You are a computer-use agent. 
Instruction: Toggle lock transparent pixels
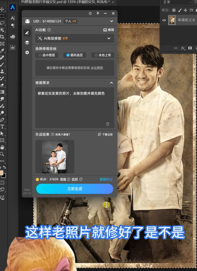point(174,10)
